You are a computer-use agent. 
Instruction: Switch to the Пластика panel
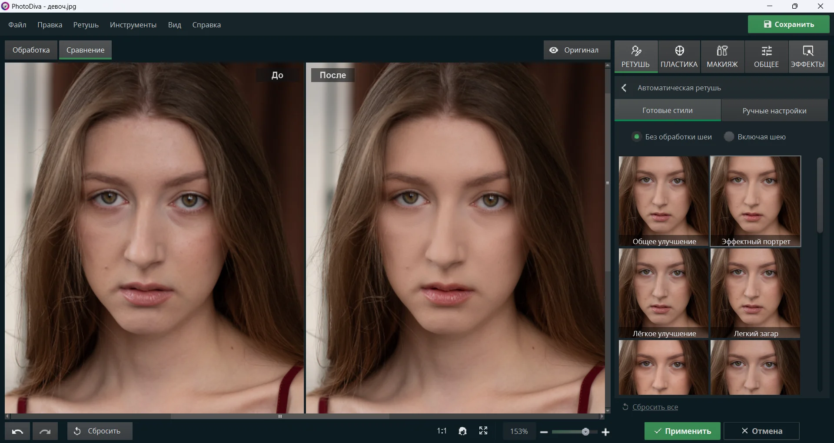click(x=679, y=56)
